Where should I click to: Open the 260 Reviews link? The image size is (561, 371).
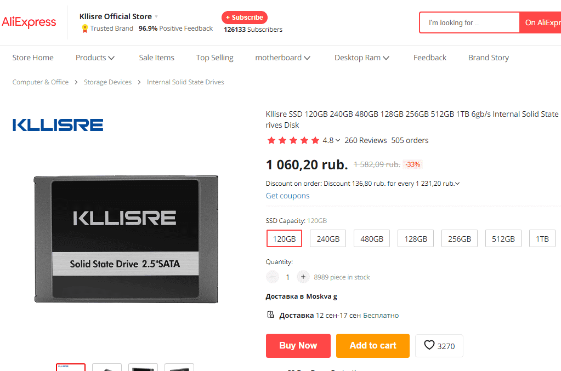click(366, 140)
